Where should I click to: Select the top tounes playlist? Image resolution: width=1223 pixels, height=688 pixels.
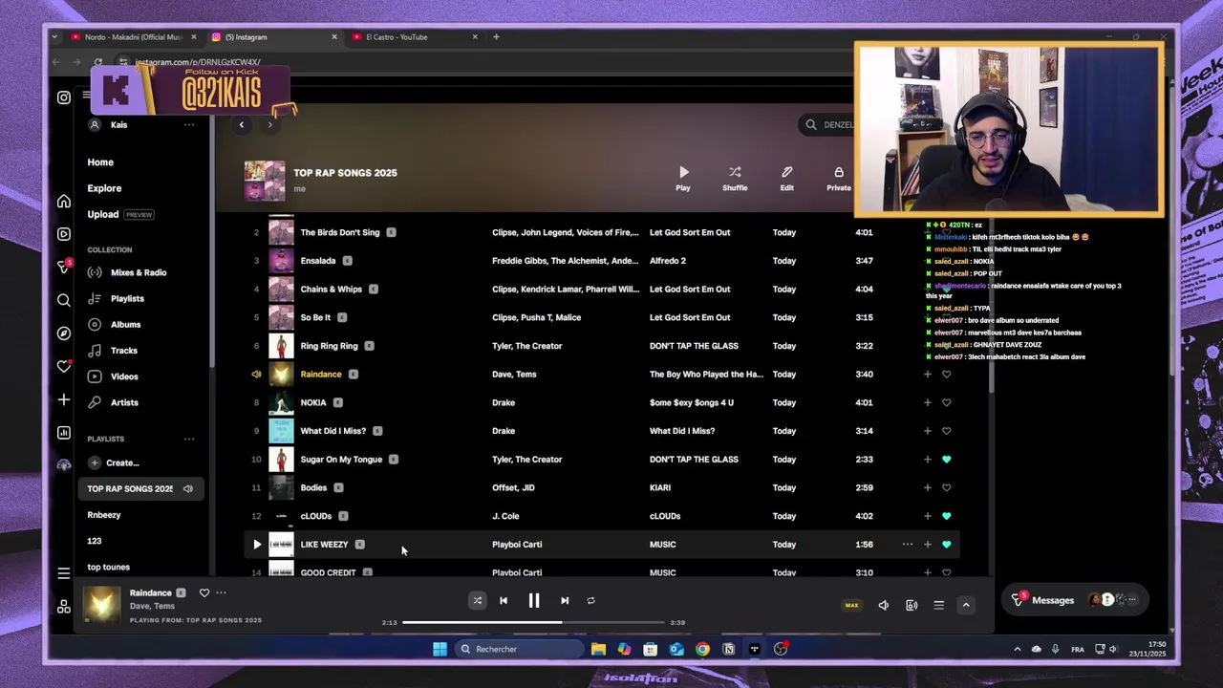(108, 567)
